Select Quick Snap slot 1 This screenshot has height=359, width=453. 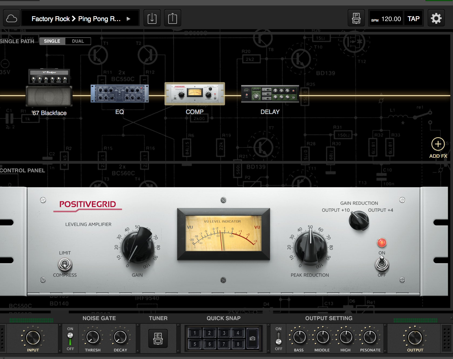pyautogui.click(x=194, y=333)
